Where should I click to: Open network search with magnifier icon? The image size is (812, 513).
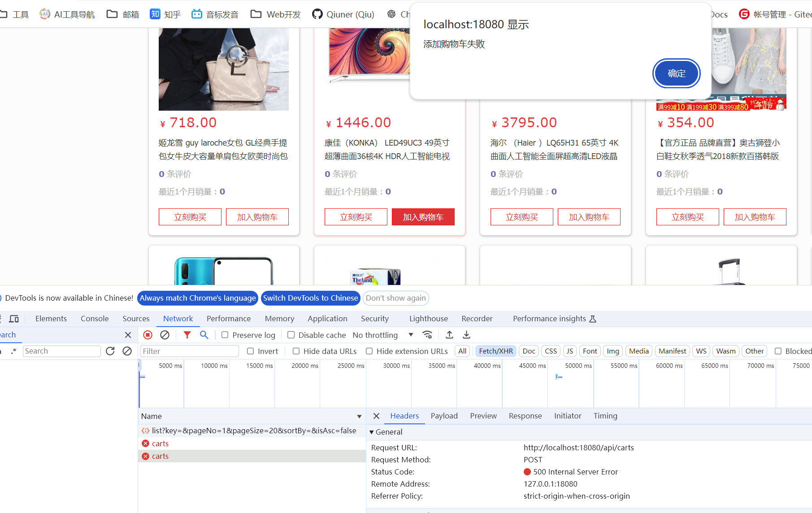click(x=204, y=335)
